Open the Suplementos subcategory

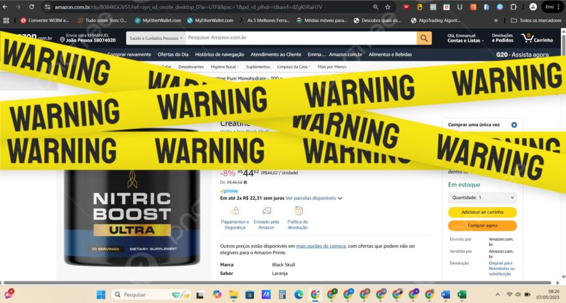click(258, 67)
